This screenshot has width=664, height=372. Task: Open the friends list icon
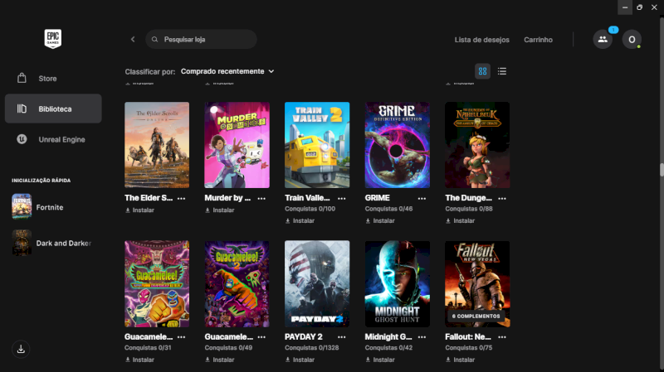point(603,39)
